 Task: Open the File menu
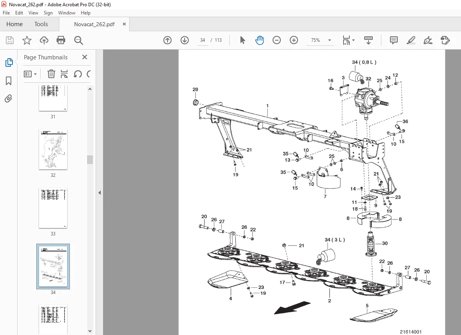(6, 13)
